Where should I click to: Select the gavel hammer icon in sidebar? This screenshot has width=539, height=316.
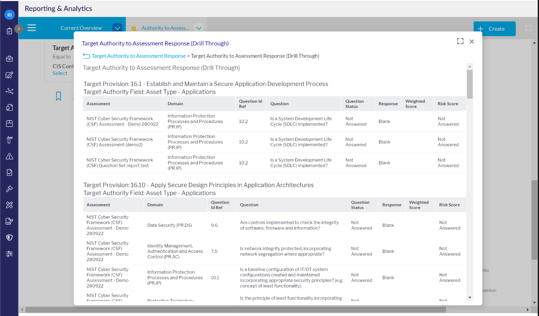[x=10, y=189]
